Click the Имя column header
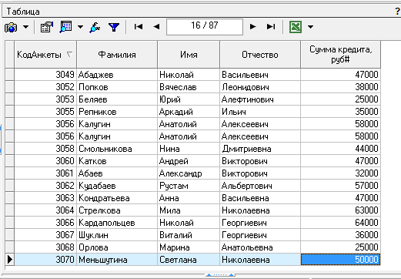The height and width of the screenshot is (279, 401). coord(189,55)
